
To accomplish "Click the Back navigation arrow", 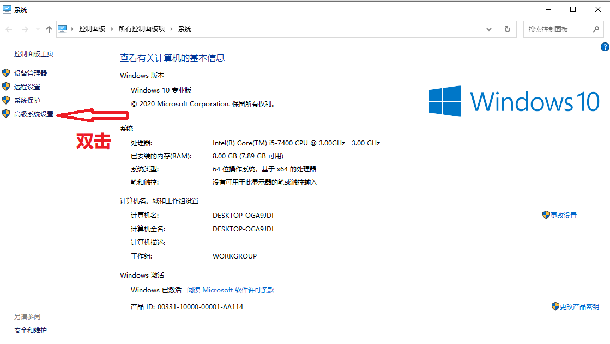I will (9, 29).
